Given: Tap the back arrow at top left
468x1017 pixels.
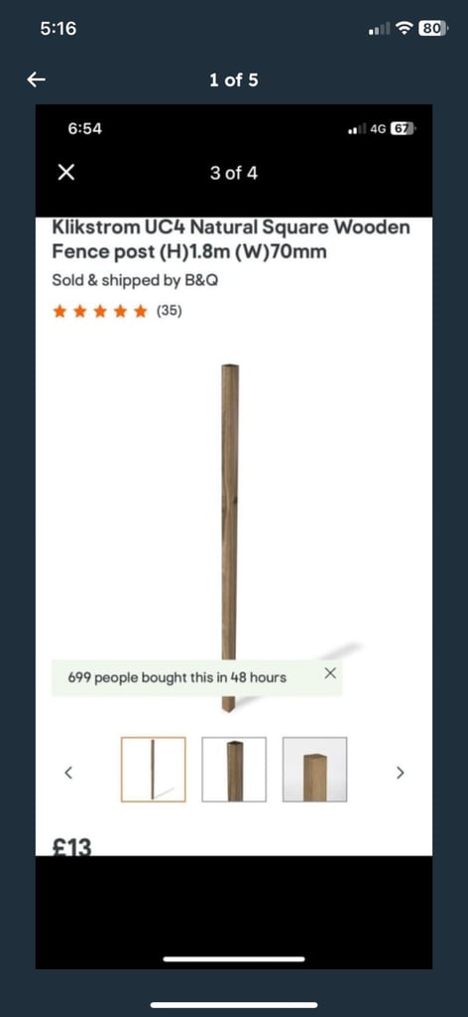Looking at the screenshot, I should pos(37,79).
